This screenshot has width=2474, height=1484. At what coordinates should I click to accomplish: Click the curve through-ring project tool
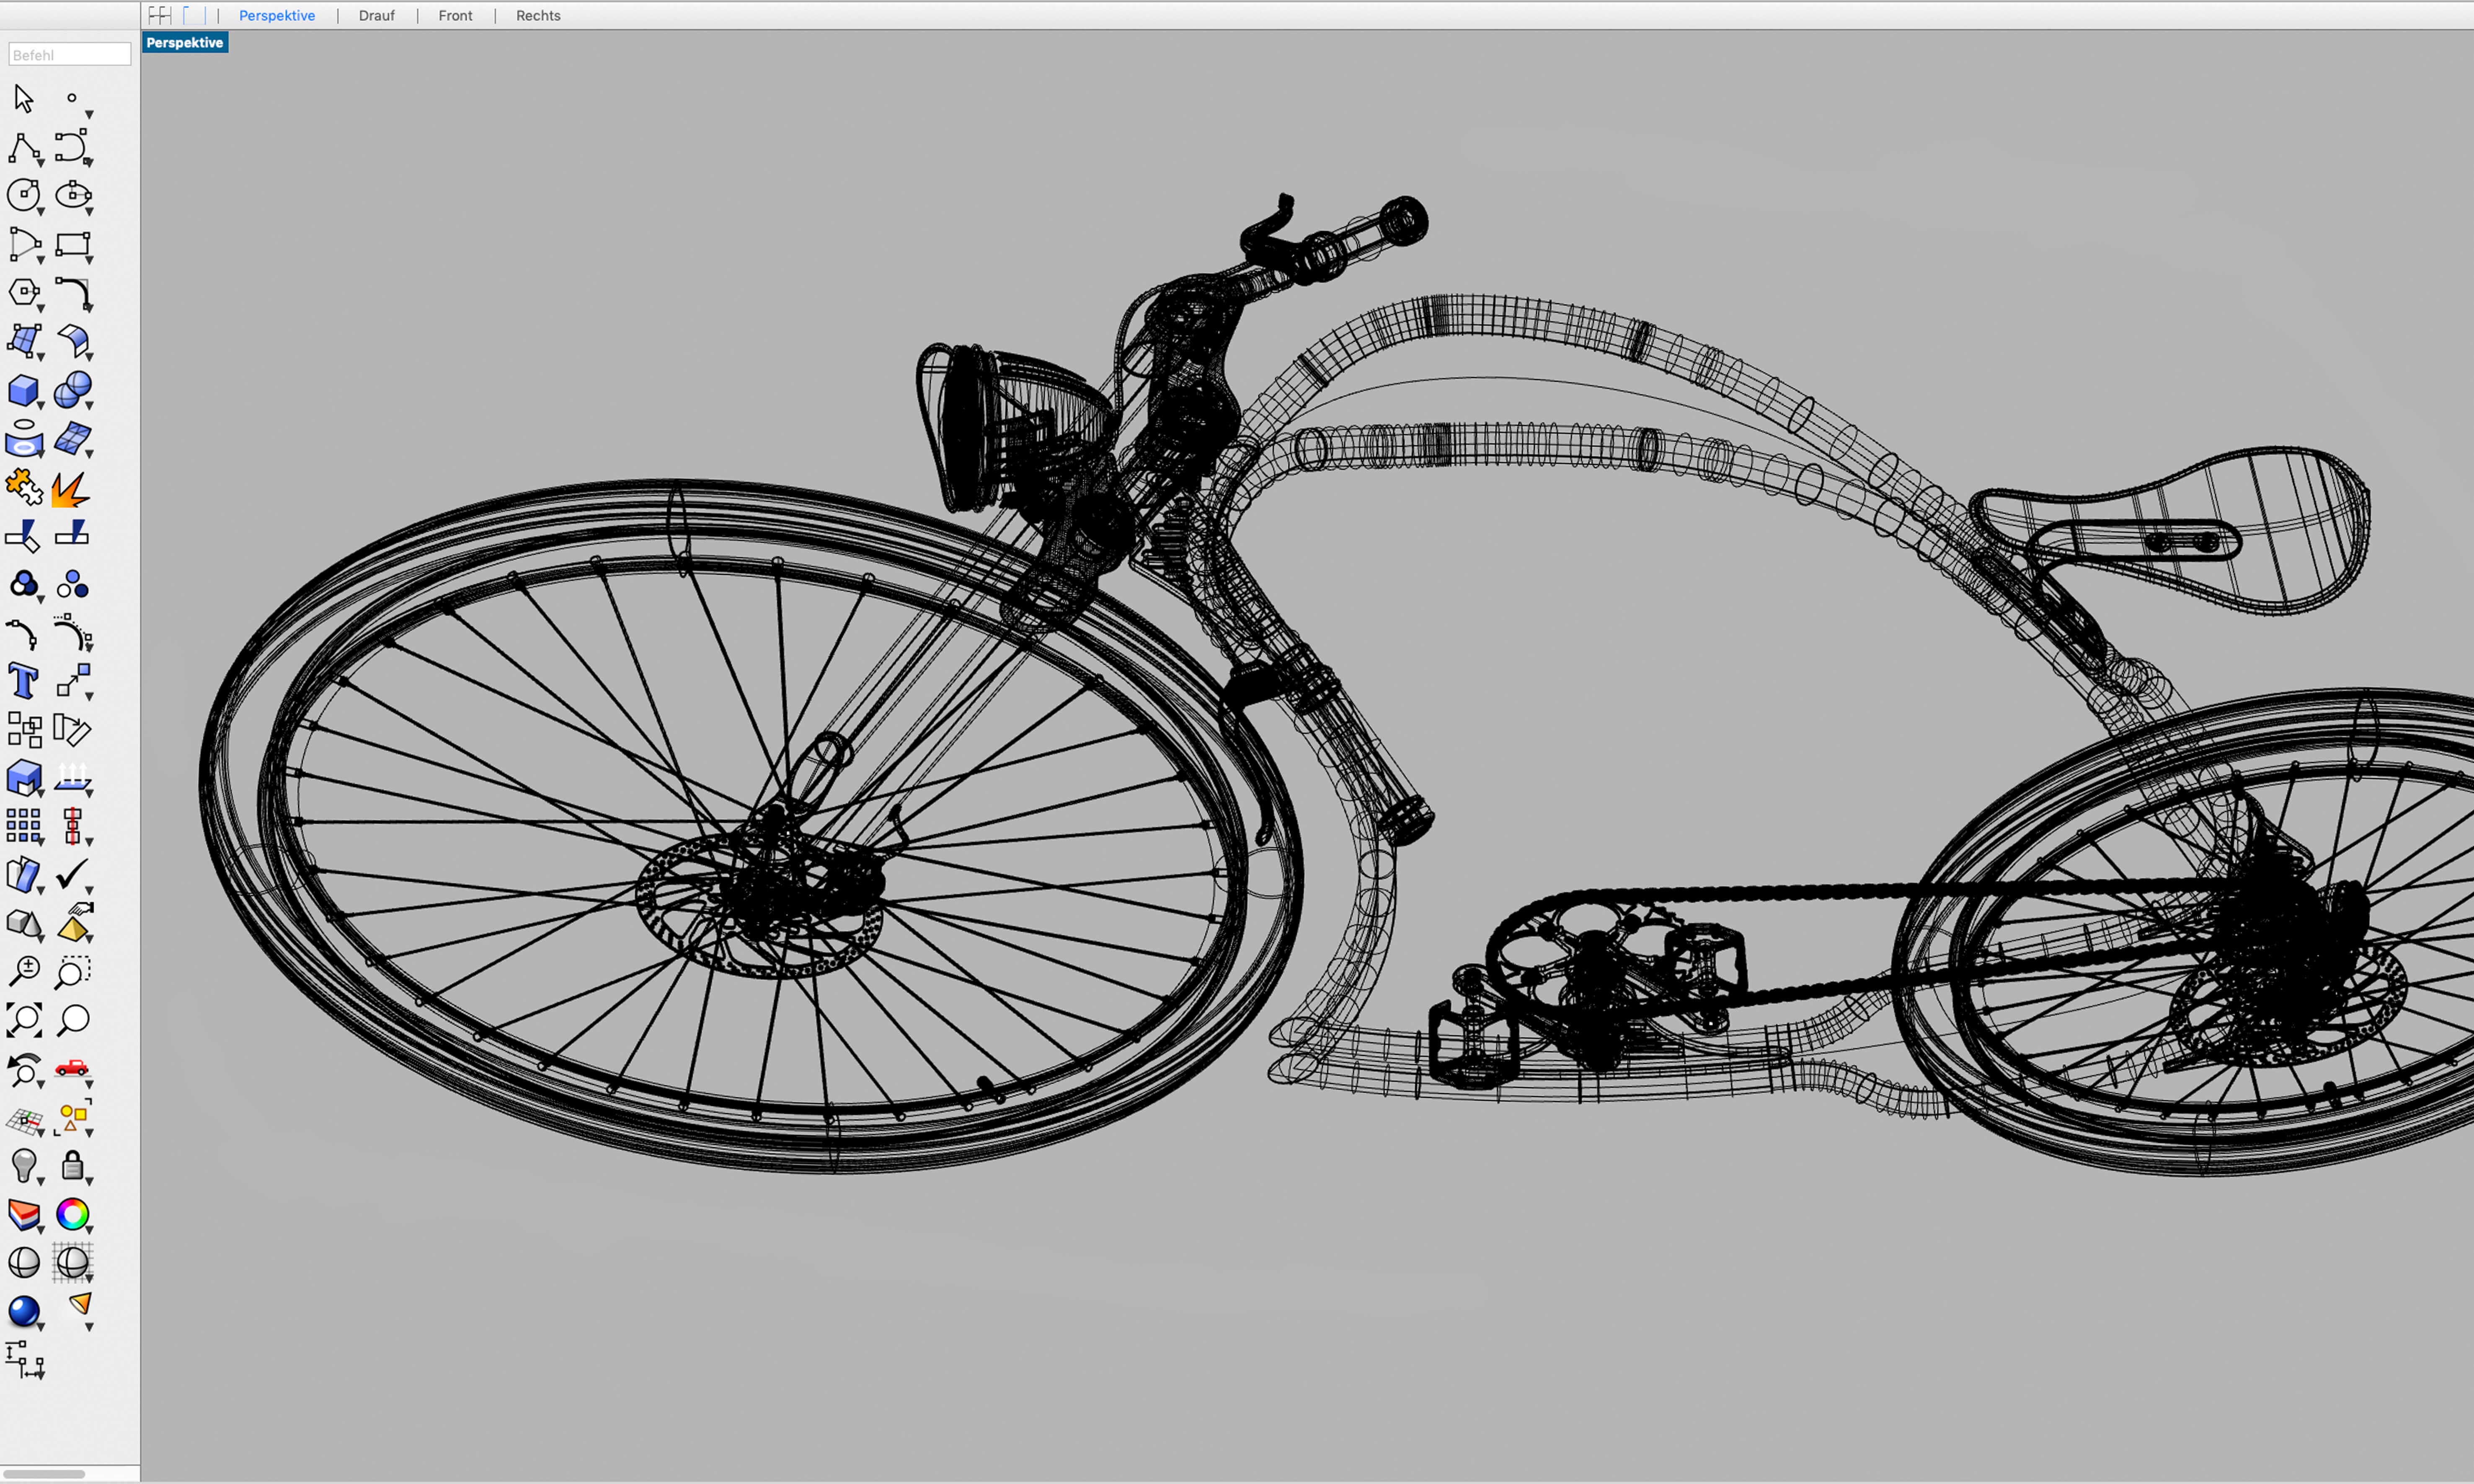pos(24,439)
